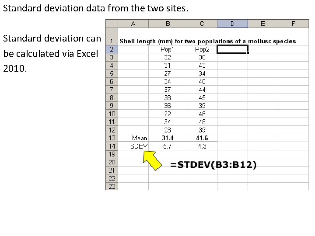Click Pop2 value 39 in row 9
315x236 pixels.
pos(202,106)
